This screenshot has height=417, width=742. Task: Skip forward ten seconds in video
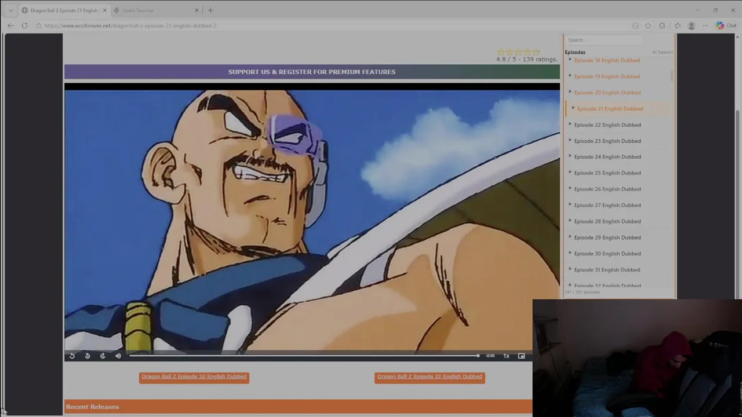(103, 356)
